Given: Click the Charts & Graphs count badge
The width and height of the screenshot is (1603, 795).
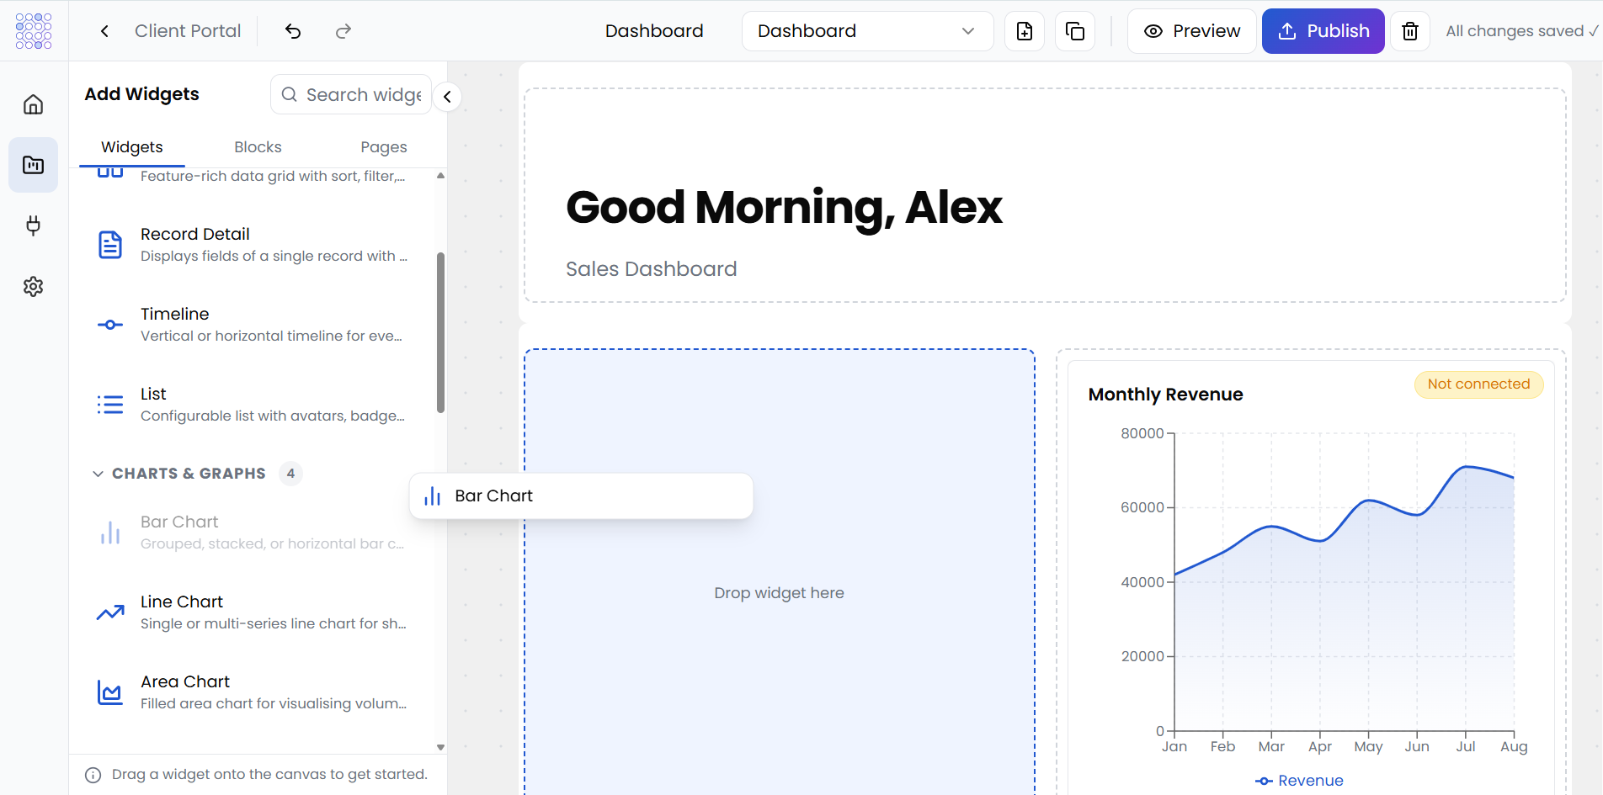Looking at the screenshot, I should coord(290,474).
